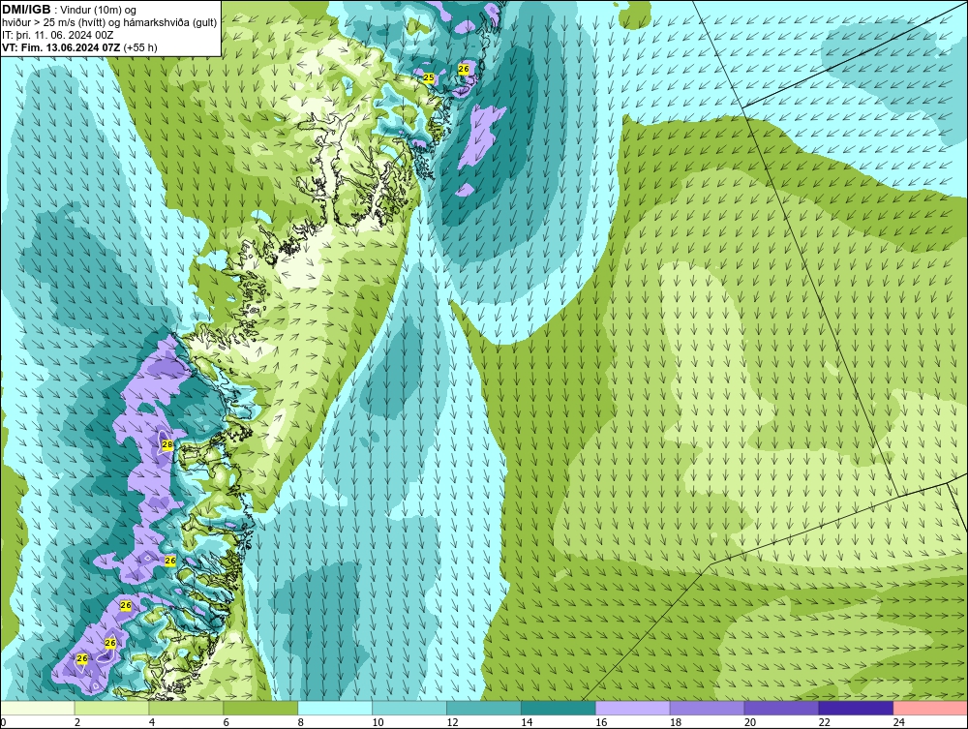Click the violet 18–20 m/s legend swatch
Image resolution: width=968 pixels, height=729 pixels.
click(x=707, y=708)
